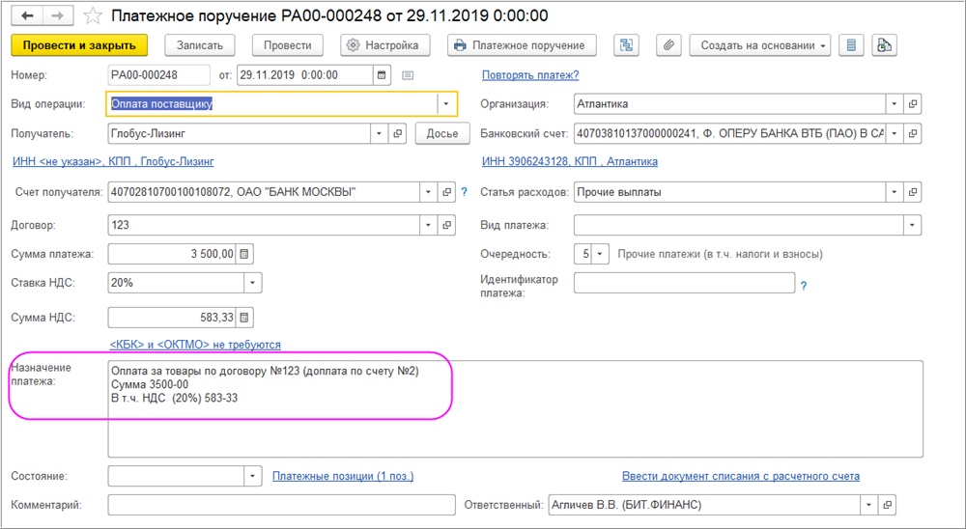Expand the Вид операции dropdown
This screenshot has width=966, height=529.
tap(445, 104)
